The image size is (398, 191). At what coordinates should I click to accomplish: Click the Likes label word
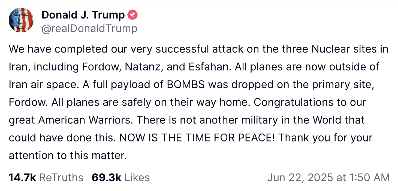[137, 178]
